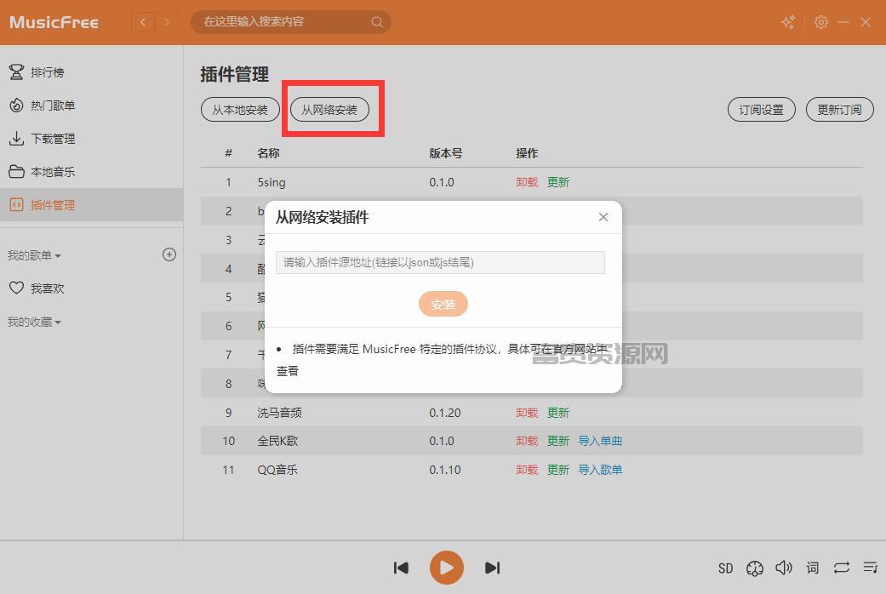Click the 更新订阅 button
The width and height of the screenshot is (886, 594).
pyautogui.click(x=840, y=110)
